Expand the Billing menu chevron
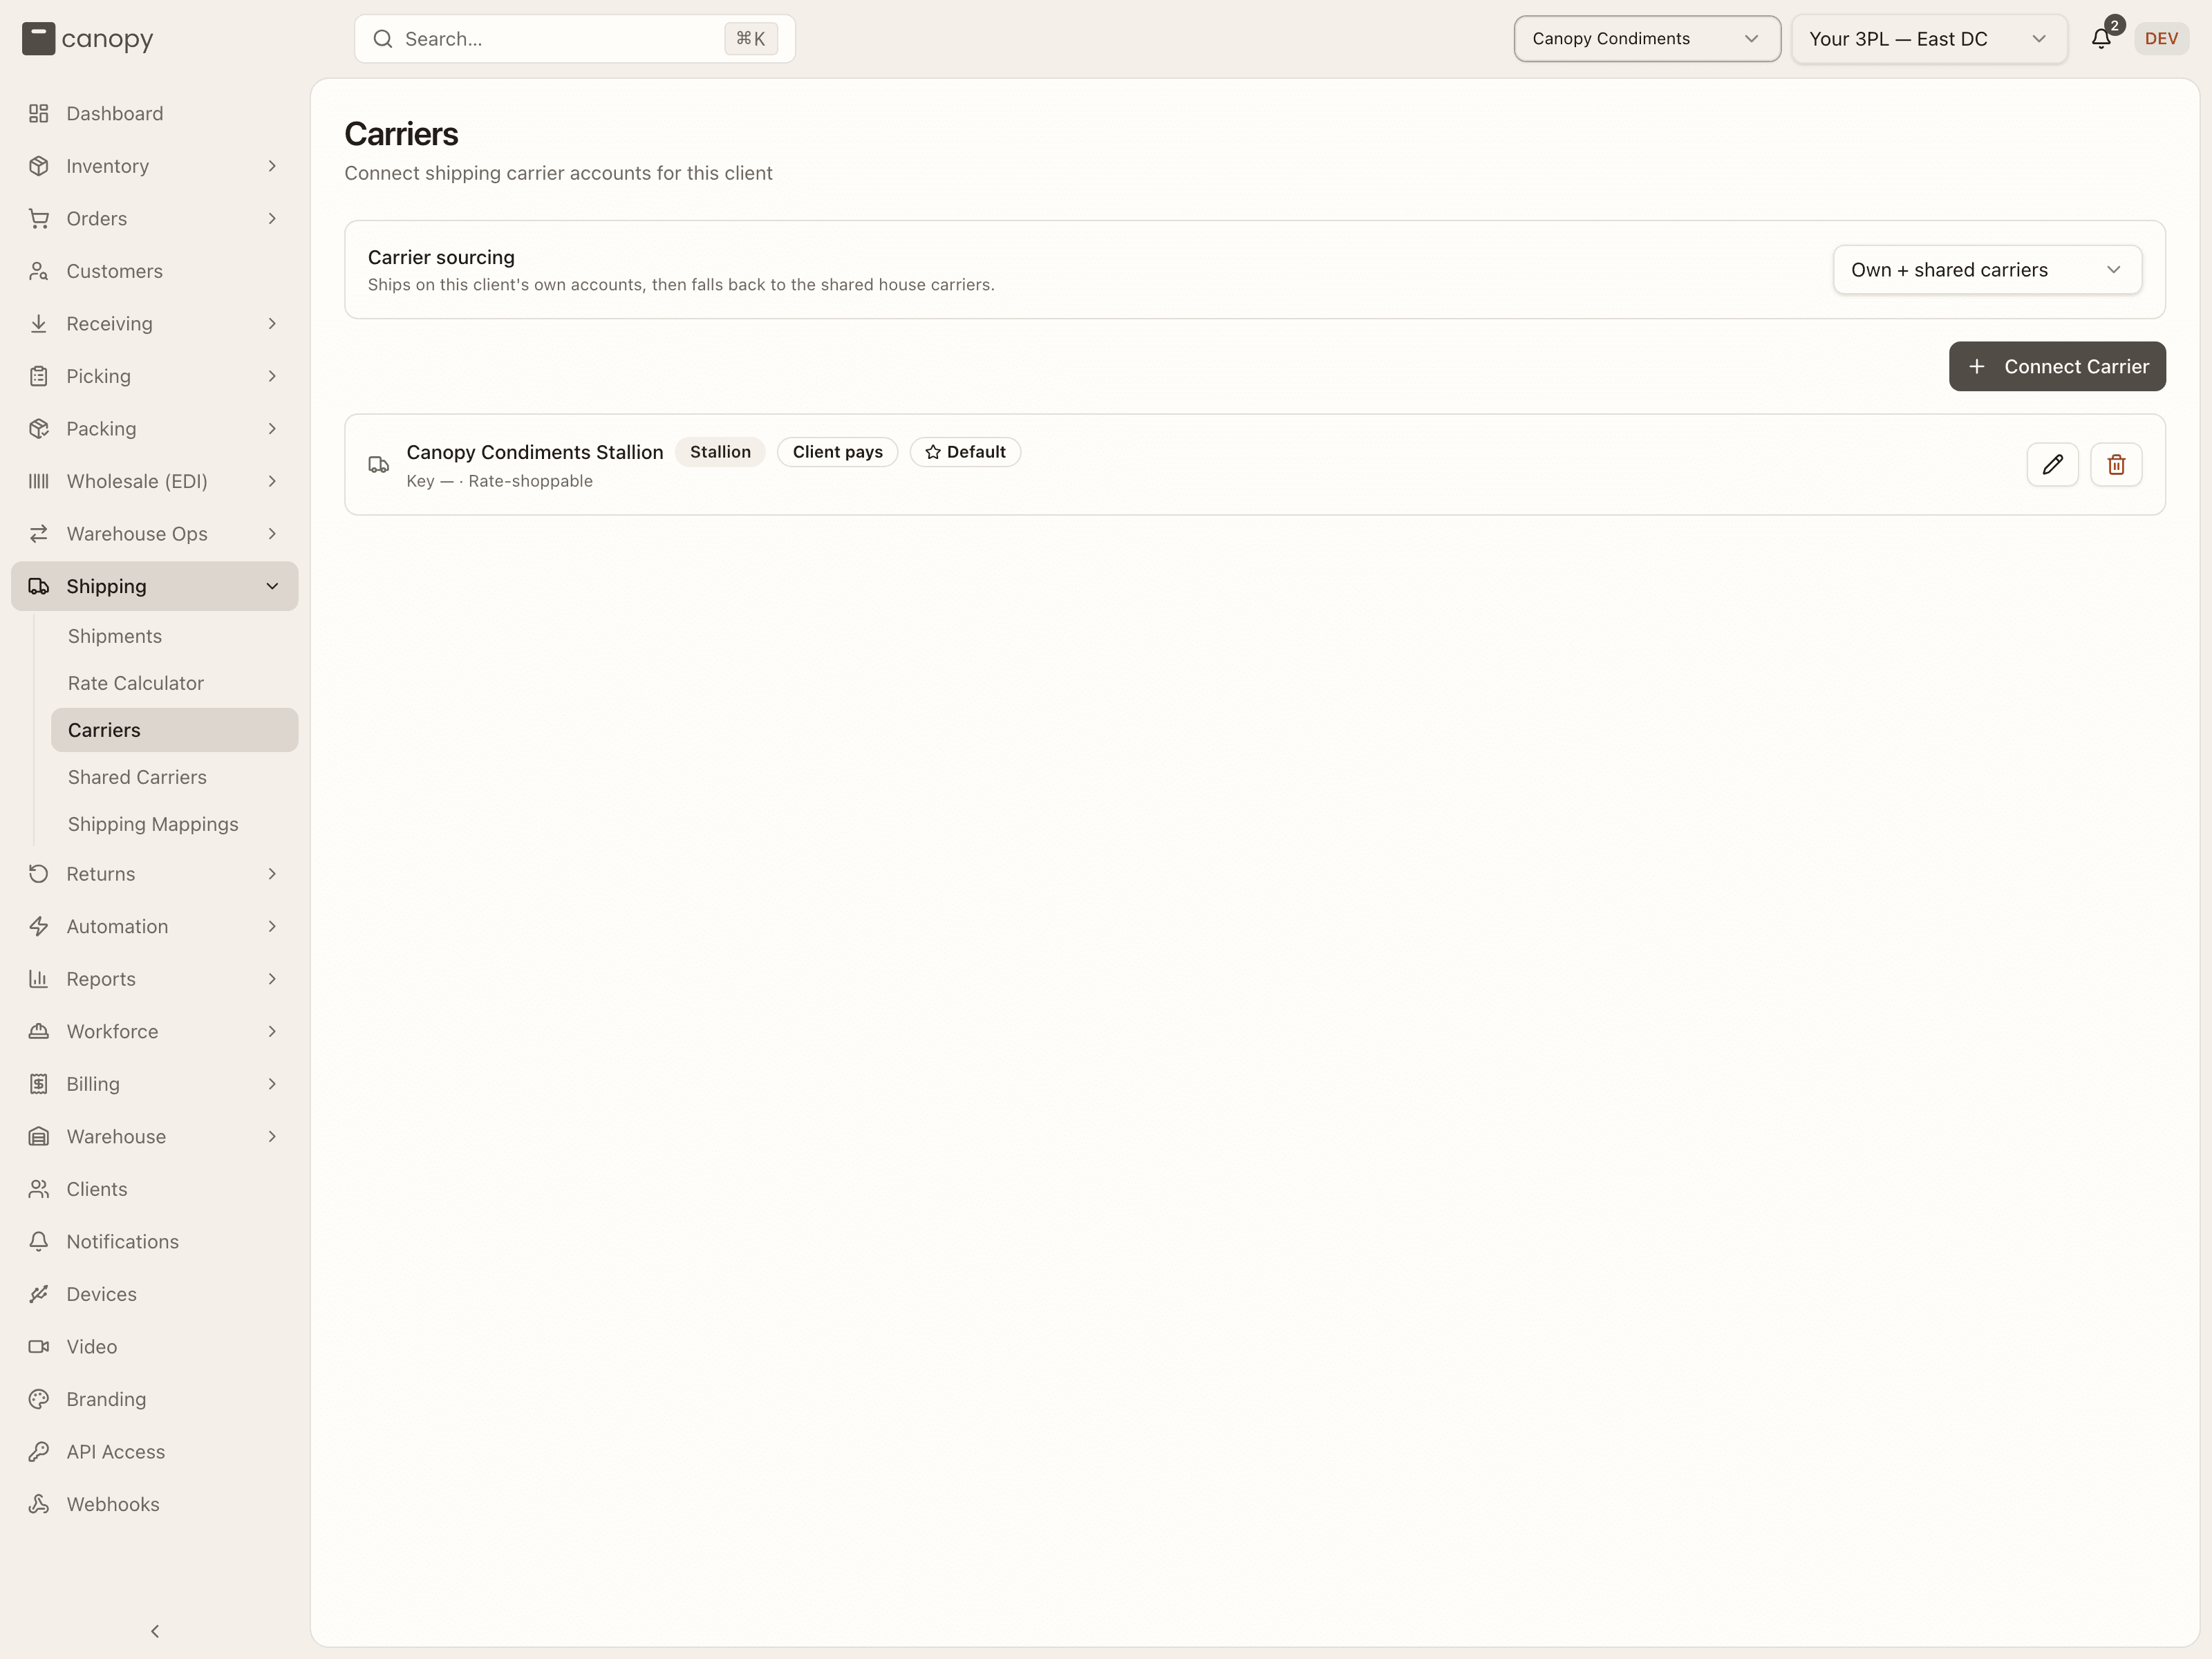This screenshot has width=2212, height=1659. pyautogui.click(x=272, y=1084)
